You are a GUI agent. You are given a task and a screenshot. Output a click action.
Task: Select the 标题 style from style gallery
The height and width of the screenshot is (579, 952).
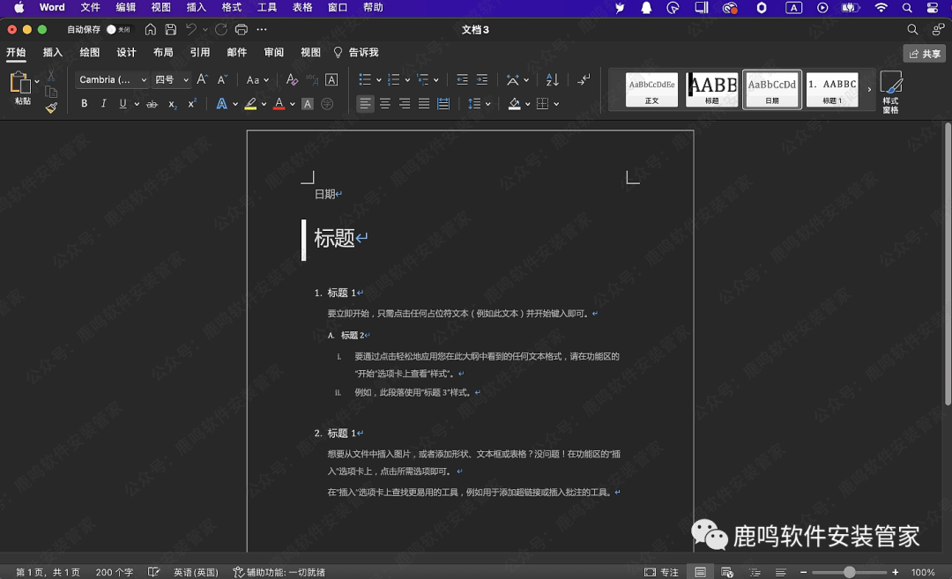coord(712,89)
